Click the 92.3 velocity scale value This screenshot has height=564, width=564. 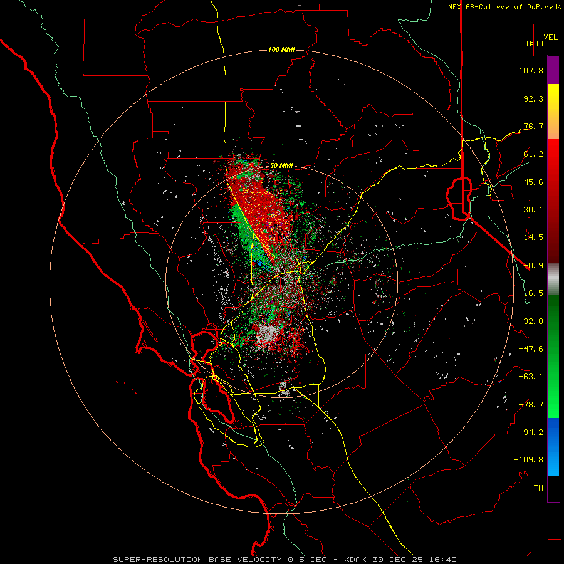533,98
